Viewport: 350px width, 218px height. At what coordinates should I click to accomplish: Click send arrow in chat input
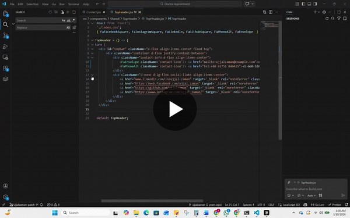click(344, 195)
